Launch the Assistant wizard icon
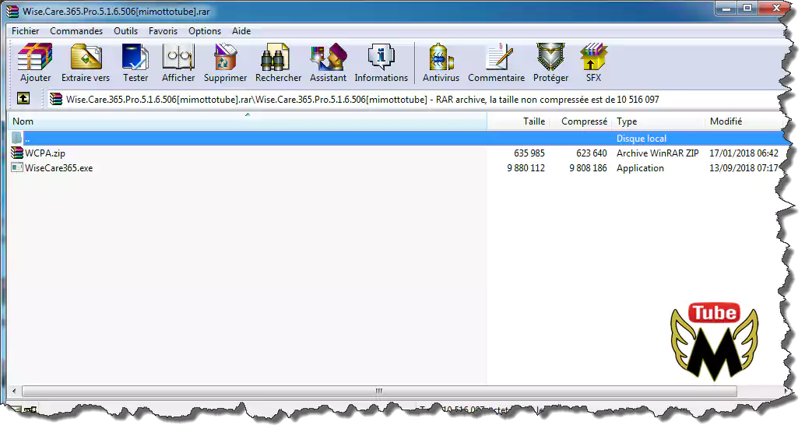Viewport: 812px width, 436px height. (329, 57)
